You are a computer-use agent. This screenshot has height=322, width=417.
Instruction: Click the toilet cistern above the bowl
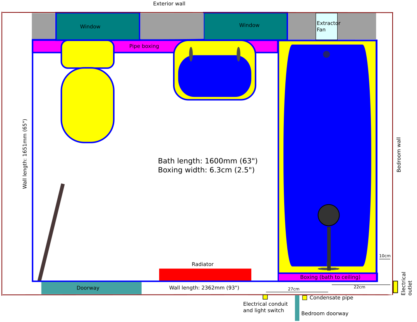[x=88, y=54]
